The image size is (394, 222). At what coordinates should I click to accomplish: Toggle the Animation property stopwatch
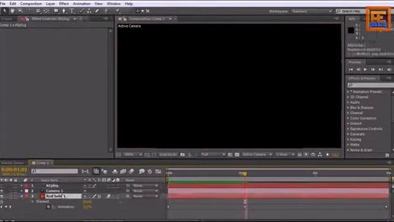[48, 207]
